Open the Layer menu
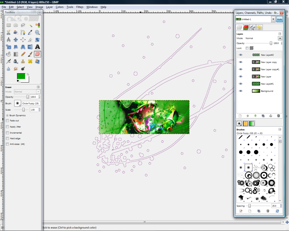 click(49, 7)
